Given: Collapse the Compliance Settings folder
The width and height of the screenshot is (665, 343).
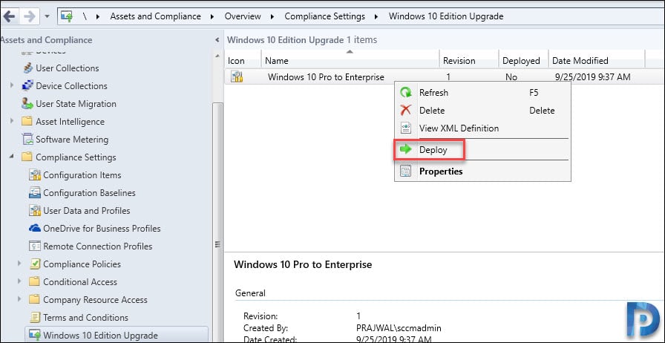Looking at the screenshot, I should point(12,157).
